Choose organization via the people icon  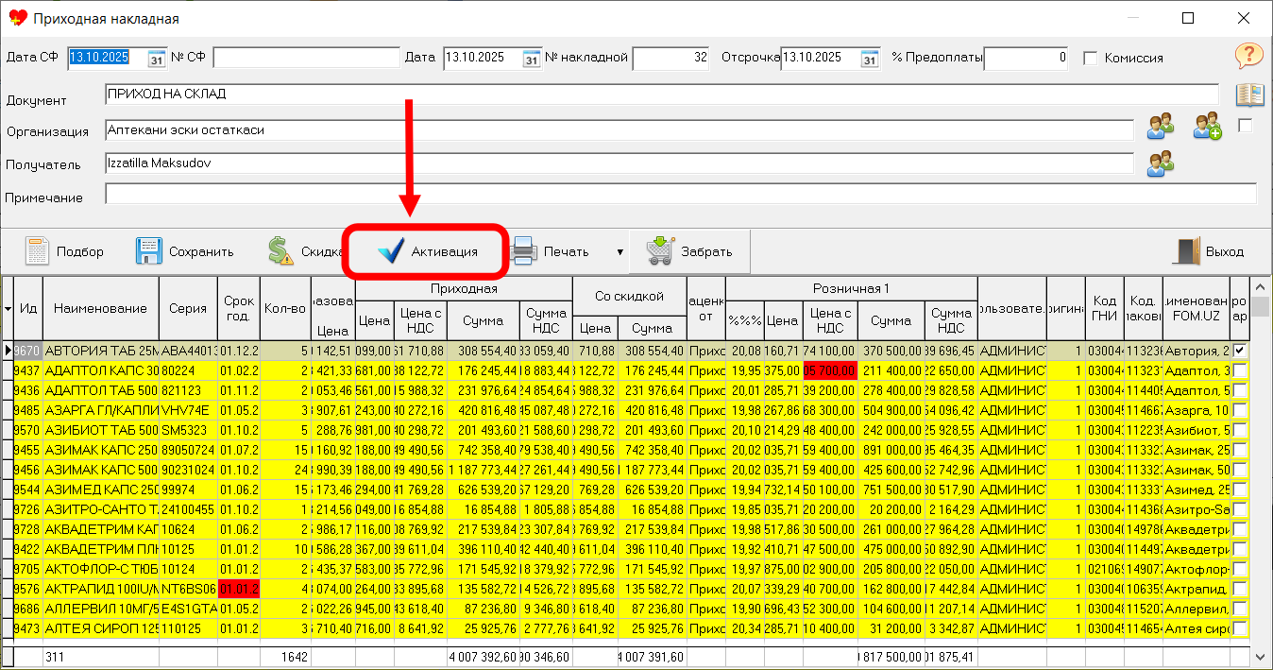1161,126
